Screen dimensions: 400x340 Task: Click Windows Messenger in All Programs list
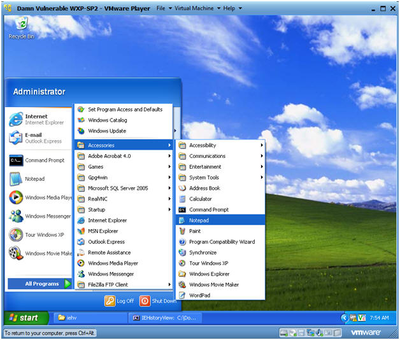[x=124, y=274]
